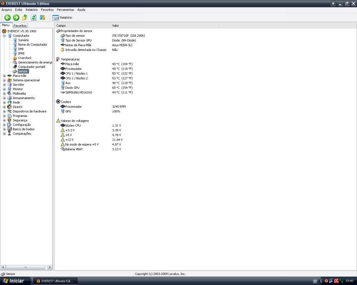Select the DirectX tree item
Viewport: 357px width, 285px height.
(17, 107)
